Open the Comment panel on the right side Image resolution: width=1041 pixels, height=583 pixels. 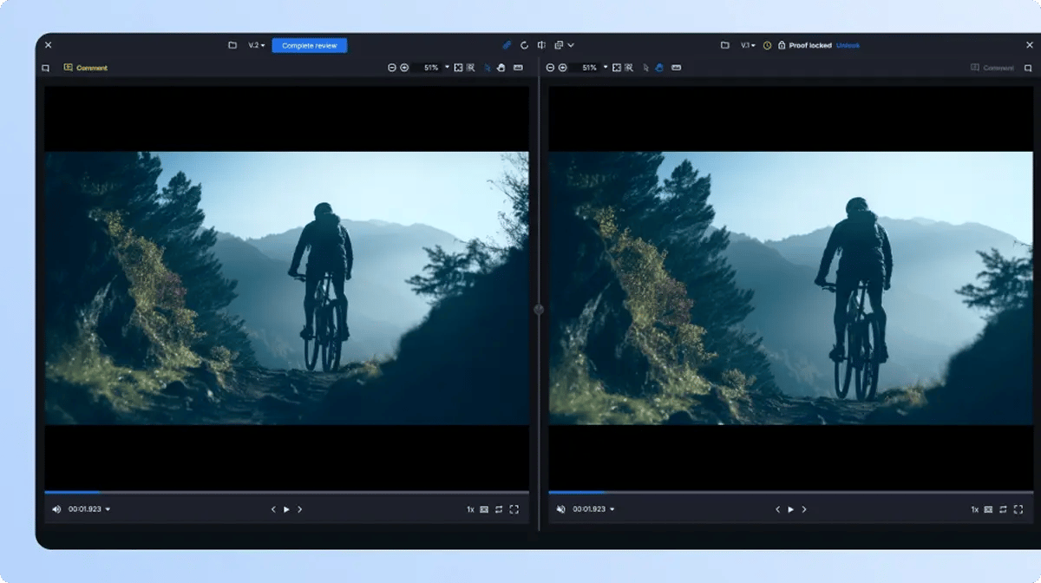pos(993,67)
